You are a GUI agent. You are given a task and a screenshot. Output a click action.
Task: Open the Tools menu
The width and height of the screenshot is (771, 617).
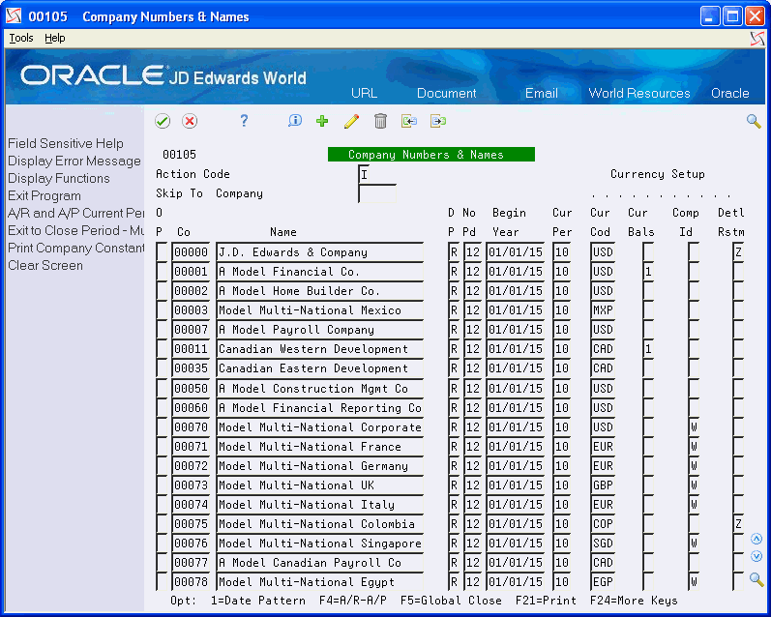coord(21,38)
